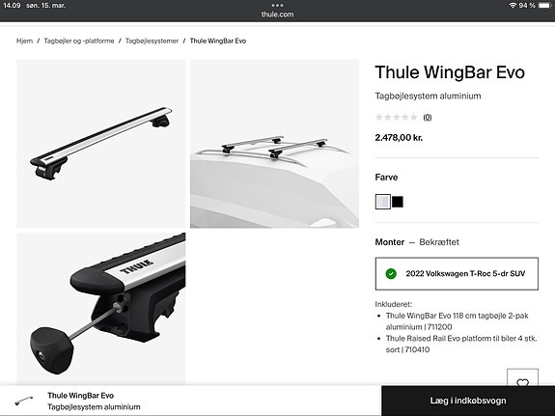Open Tagbøjler og -platforme breadcrumb link

pos(79,41)
